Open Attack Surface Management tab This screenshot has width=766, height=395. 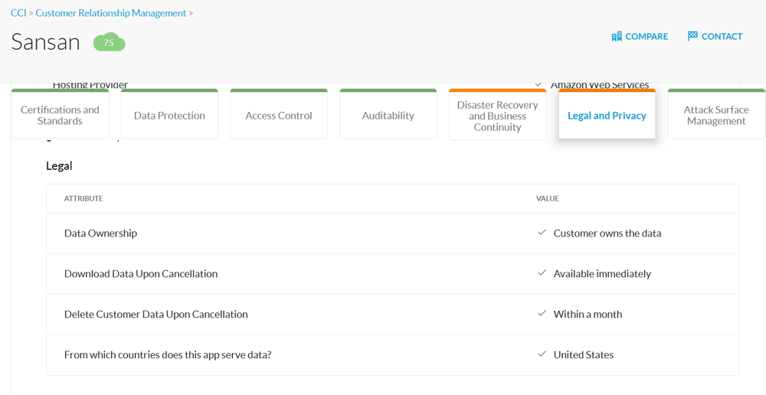[716, 116]
